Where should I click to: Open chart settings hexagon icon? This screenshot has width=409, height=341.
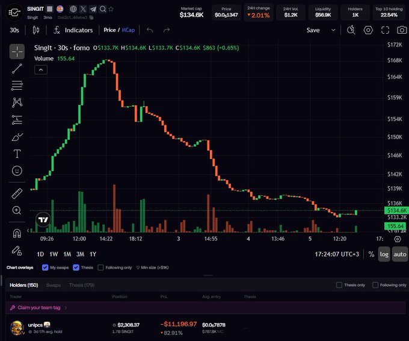coord(368,30)
